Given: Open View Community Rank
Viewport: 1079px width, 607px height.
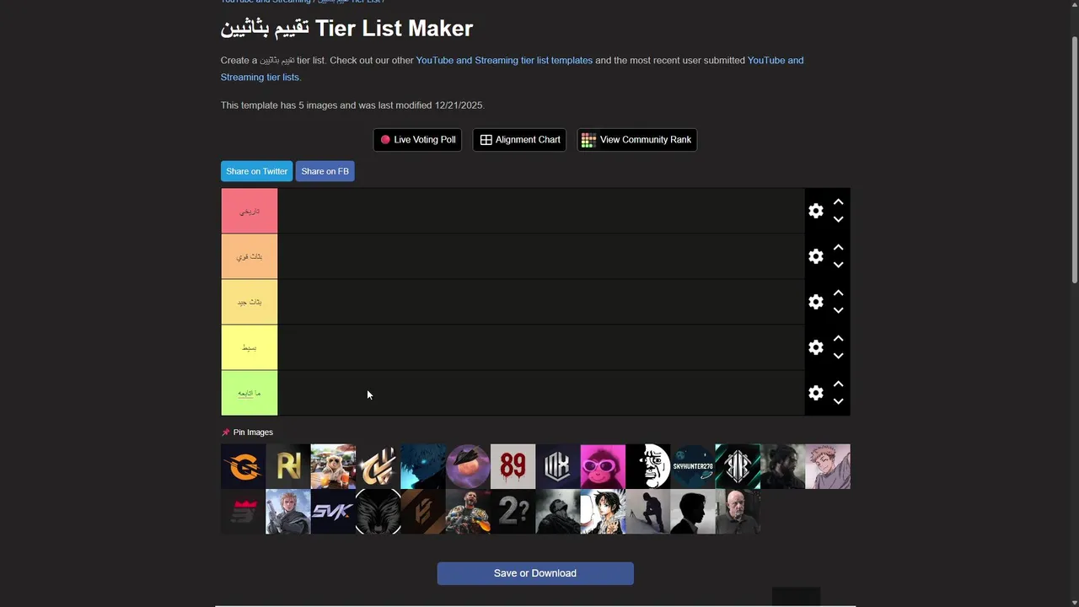Looking at the screenshot, I should pos(636,140).
